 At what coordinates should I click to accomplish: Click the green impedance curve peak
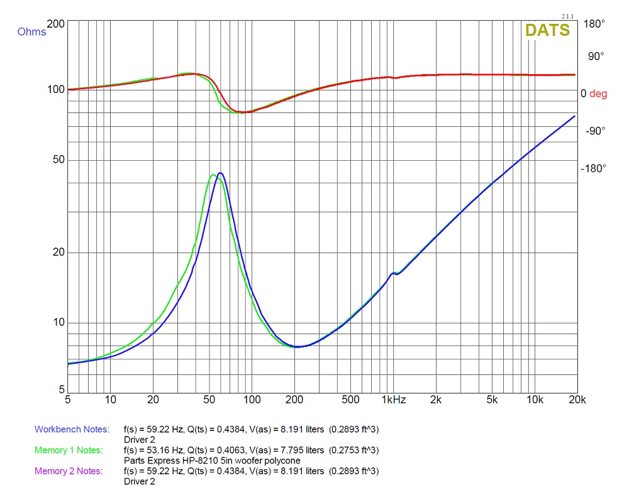pos(213,175)
